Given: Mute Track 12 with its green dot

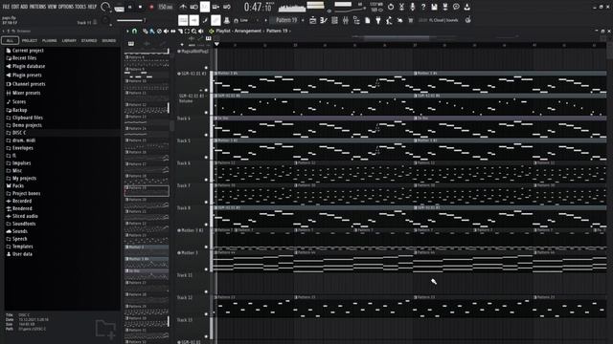Looking at the screenshot, I should point(207,314).
